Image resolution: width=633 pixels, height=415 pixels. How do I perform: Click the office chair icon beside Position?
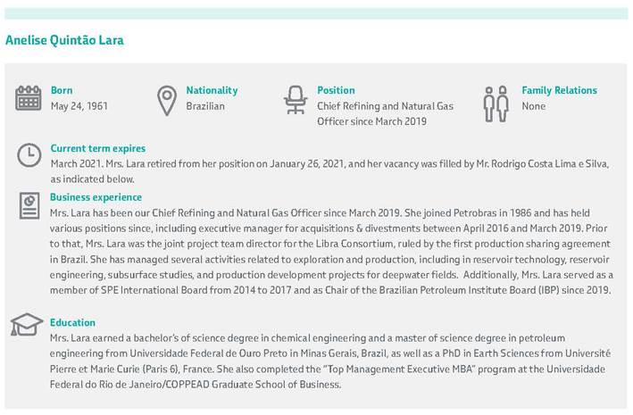pyautogui.click(x=296, y=100)
